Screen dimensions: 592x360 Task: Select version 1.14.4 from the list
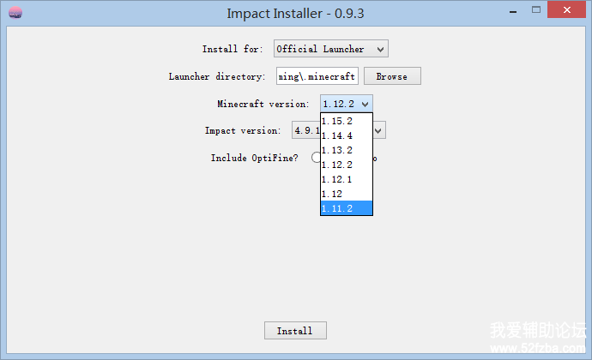tap(347, 135)
